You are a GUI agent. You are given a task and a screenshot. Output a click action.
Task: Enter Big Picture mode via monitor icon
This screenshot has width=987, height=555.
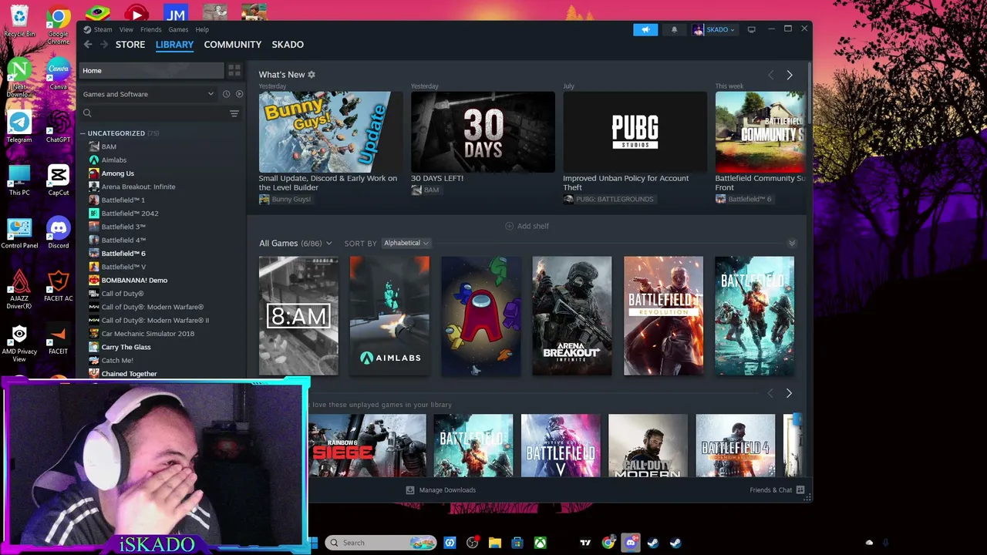751,29
